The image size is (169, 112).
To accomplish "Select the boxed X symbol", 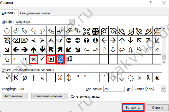I will tap(51, 59).
